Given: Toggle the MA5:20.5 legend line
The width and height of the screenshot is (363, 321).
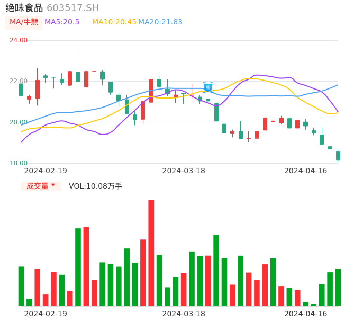Looking at the screenshot, I should click(x=62, y=22).
